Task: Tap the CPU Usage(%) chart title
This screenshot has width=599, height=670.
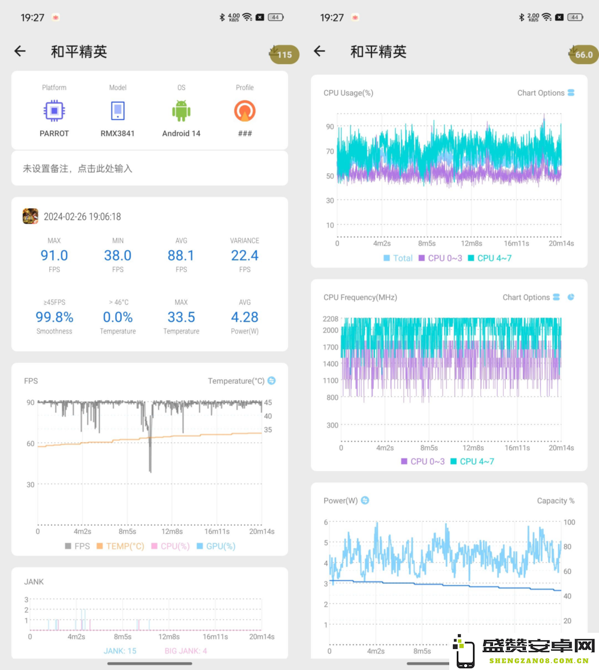Action: [x=348, y=93]
